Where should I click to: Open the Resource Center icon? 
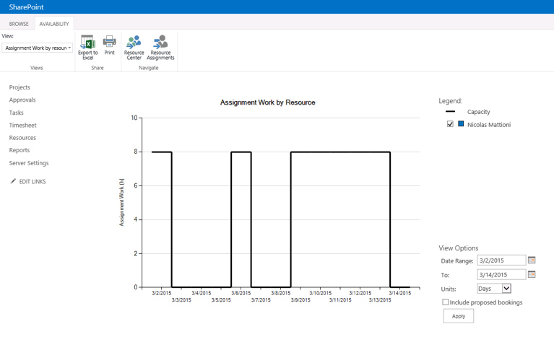coord(134,43)
